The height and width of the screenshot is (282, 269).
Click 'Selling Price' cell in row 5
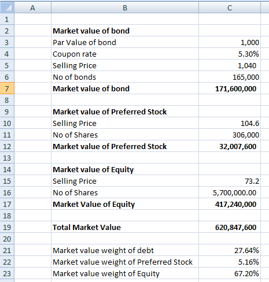click(x=125, y=65)
